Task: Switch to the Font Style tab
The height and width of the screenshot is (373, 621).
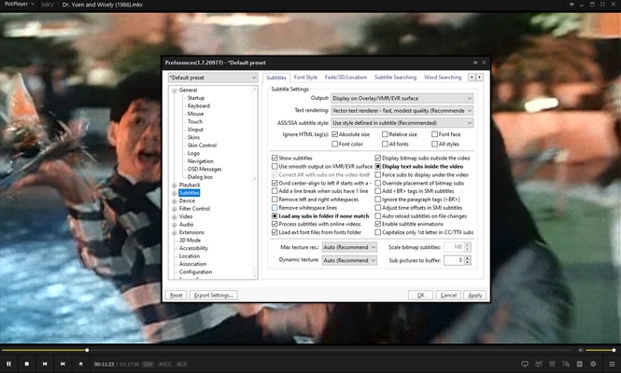Action: [x=305, y=77]
